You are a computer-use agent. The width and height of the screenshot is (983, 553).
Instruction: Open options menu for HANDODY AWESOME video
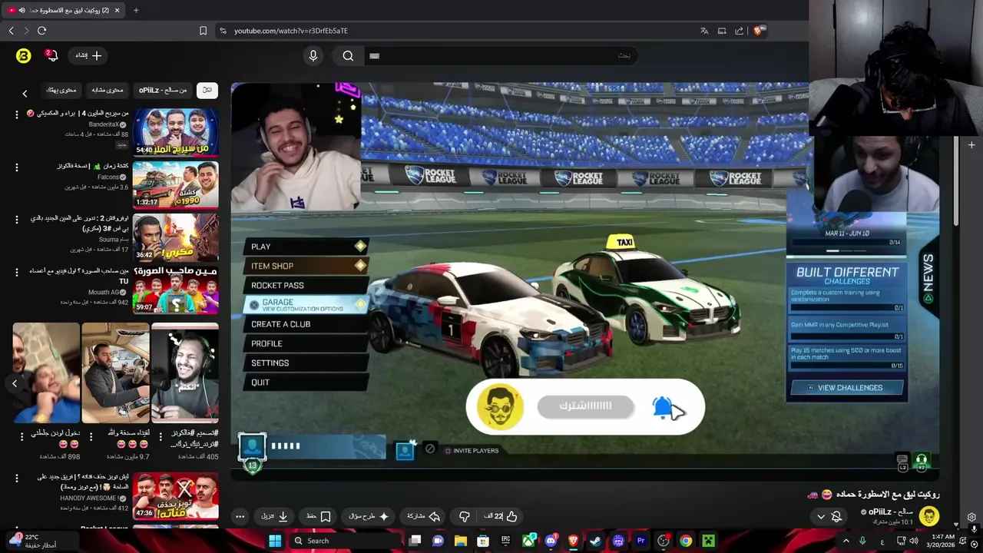(x=17, y=478)
